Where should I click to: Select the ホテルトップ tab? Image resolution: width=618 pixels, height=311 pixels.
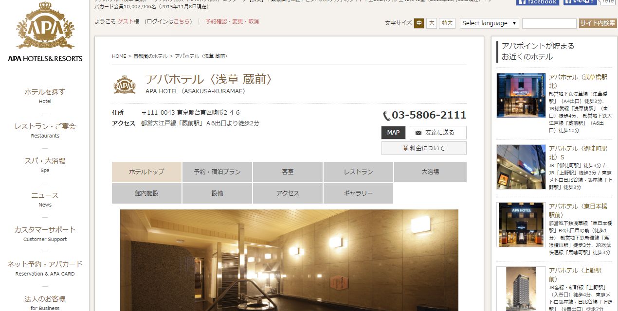tap(146, 172)
